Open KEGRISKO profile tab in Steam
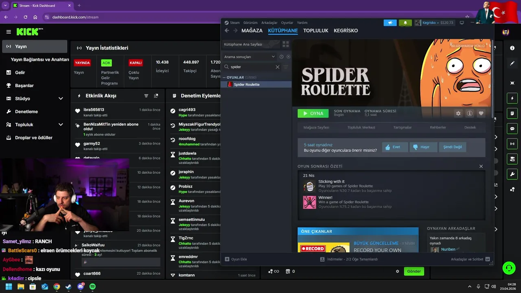The width and height of the screenshot is (521, 293). pos(346,31)
